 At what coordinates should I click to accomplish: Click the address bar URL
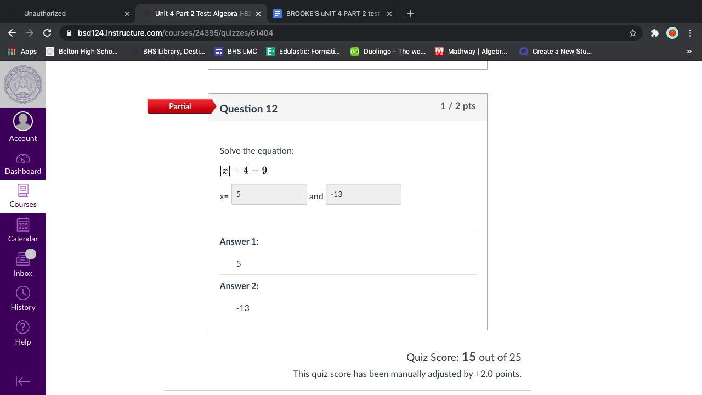click(175, 33)
